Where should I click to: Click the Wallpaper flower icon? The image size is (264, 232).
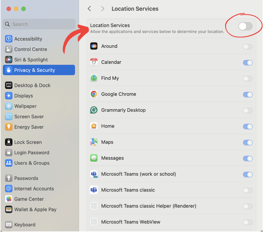9,106
